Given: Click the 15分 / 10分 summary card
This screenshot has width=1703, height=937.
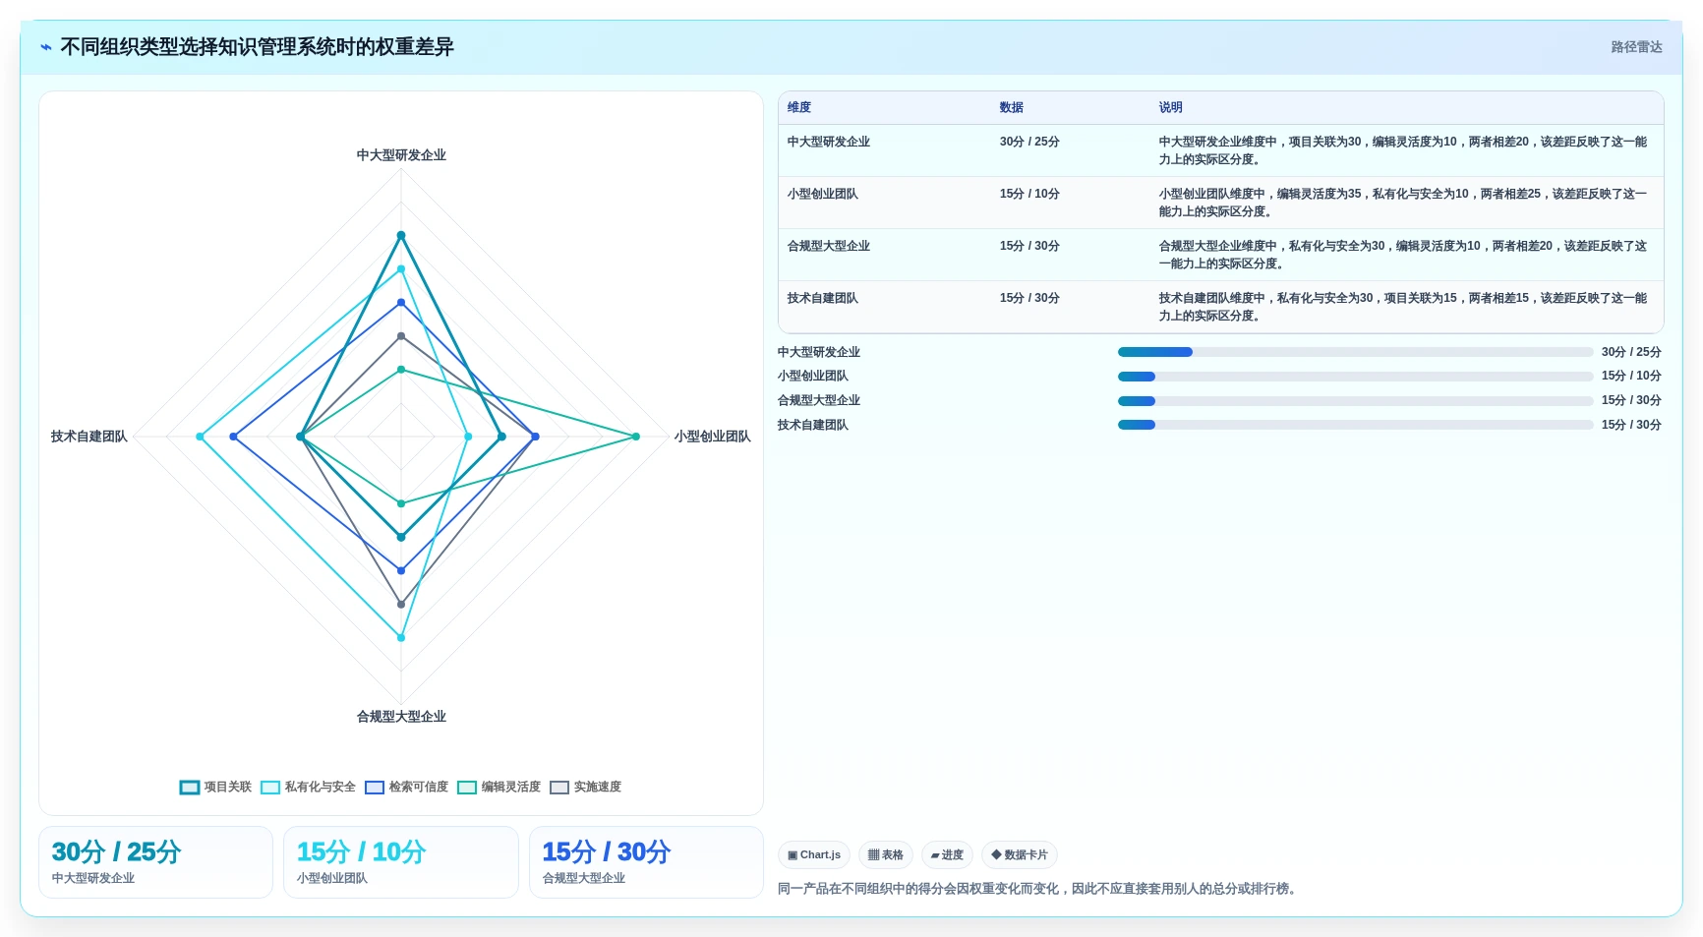Looking at the screenshot, I should (x=401, y=862).
